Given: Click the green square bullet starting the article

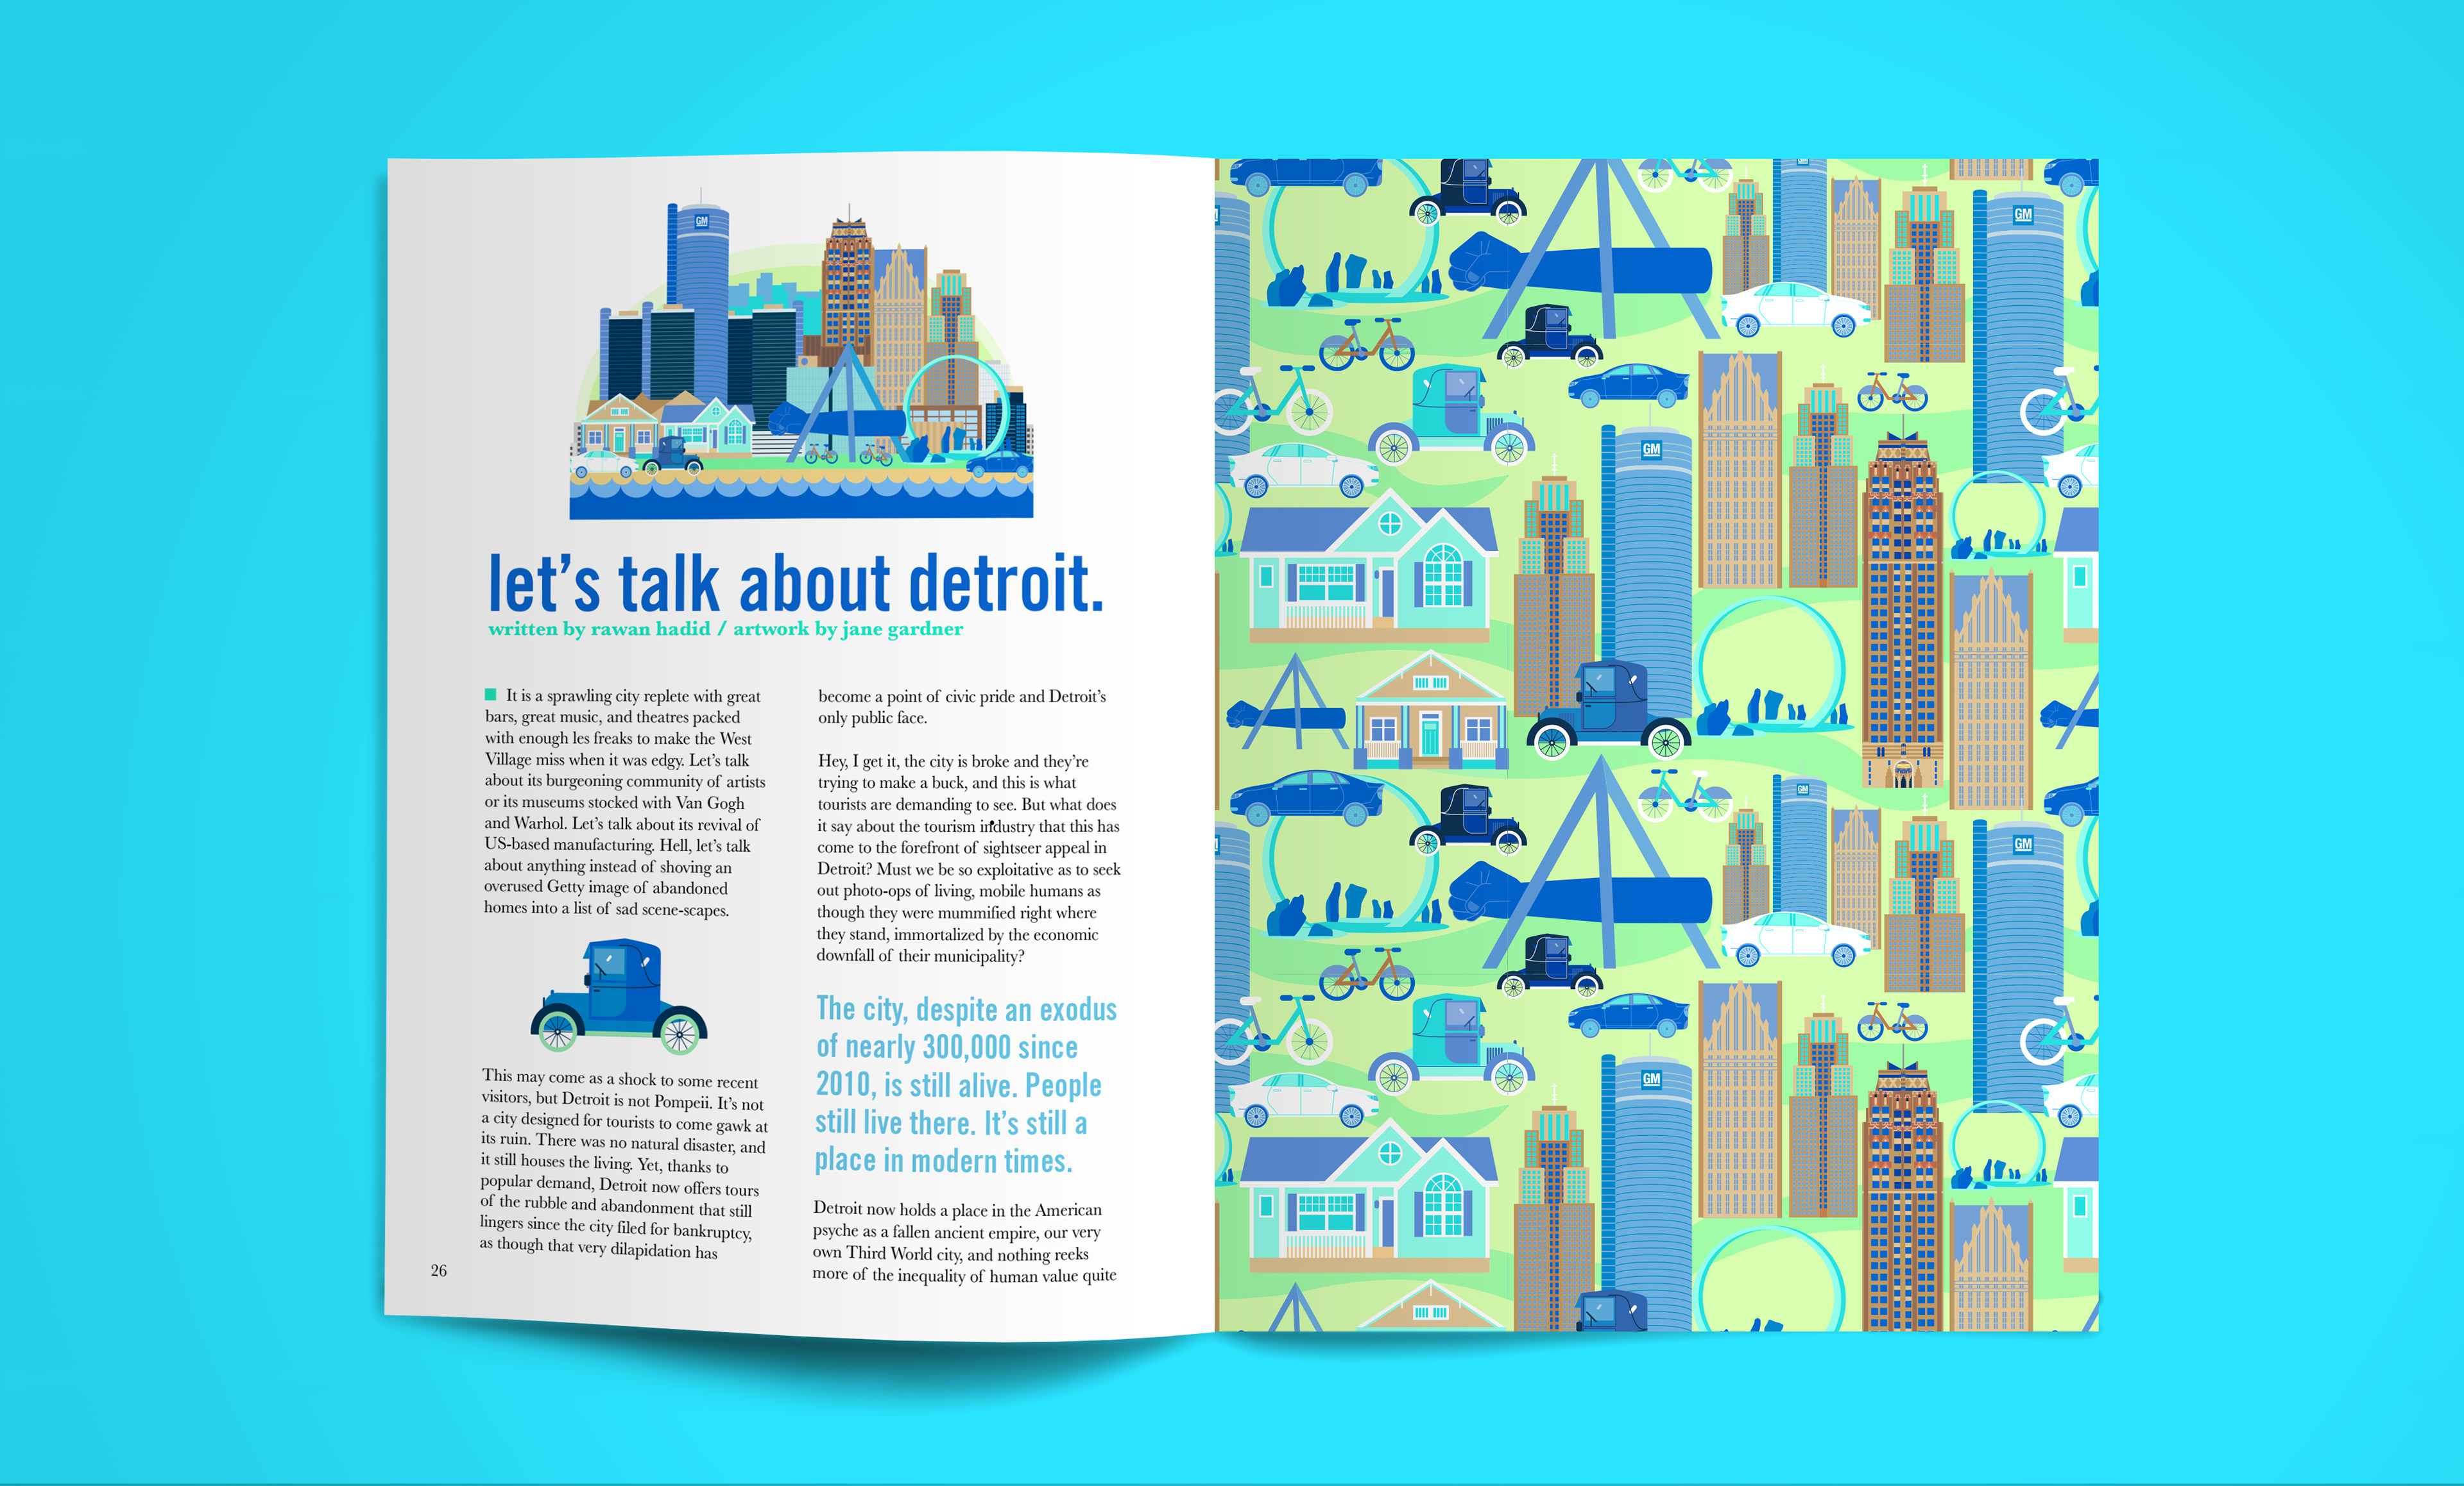Looking at the screenshot, I should pos(490,693).
